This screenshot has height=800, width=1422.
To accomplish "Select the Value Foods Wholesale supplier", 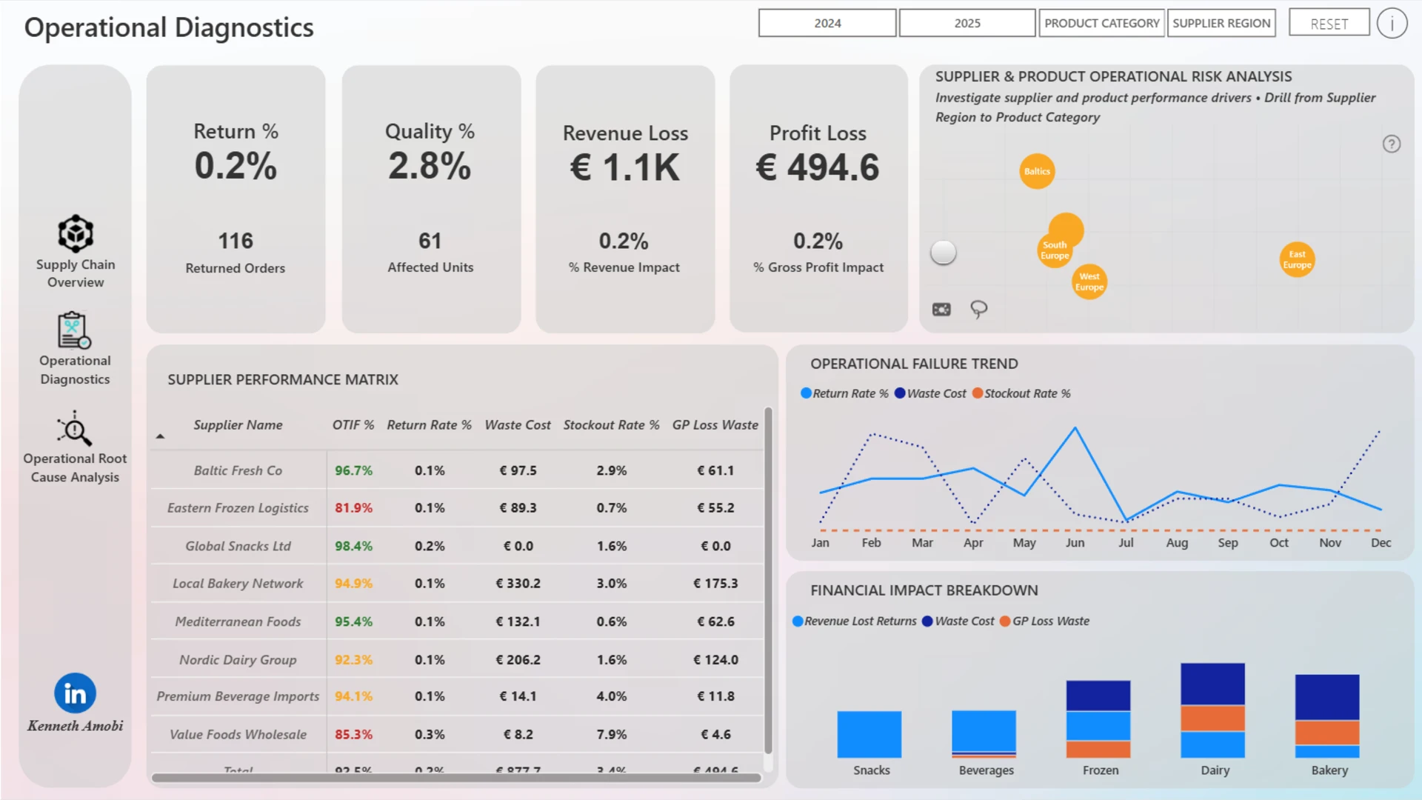I will [x=238, y=734].
